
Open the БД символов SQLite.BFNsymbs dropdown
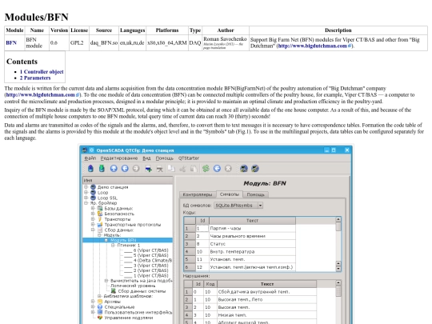238,206
